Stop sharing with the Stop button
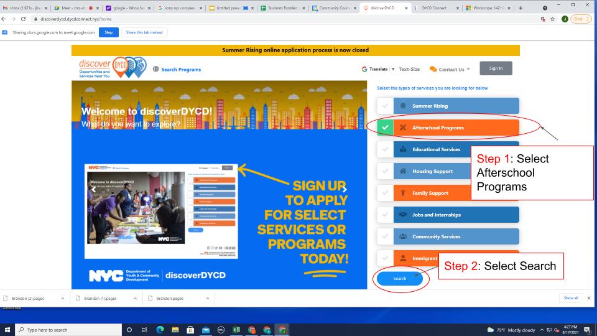The width and height of the screenshot is (597, 336). 108,32
